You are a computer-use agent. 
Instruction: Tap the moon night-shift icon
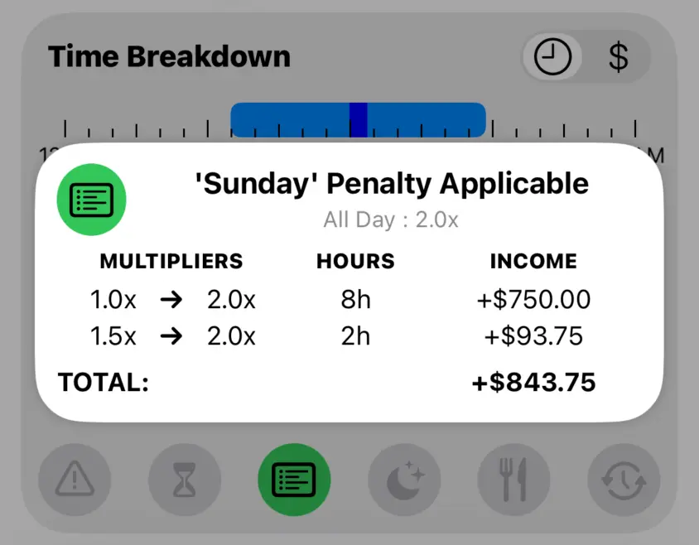click(404, 480)
